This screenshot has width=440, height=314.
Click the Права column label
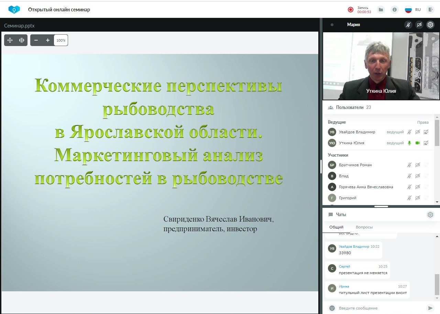423,122
